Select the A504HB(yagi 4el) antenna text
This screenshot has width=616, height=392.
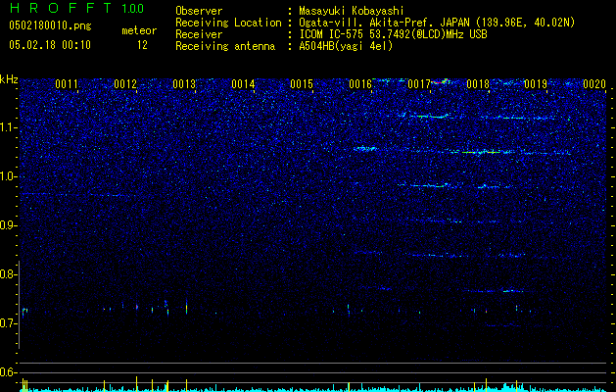[x=346, y=46]
